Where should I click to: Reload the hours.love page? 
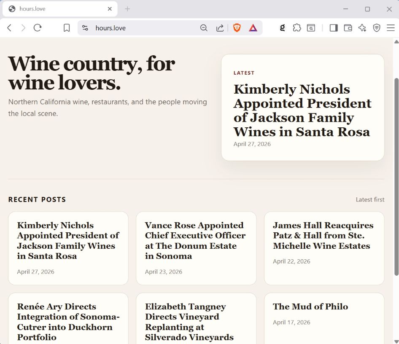pos(38,28)
